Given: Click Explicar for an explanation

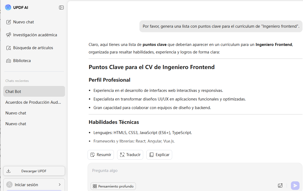Looking at the screenshot, I should pyautogui.click(x=159, y=154).
